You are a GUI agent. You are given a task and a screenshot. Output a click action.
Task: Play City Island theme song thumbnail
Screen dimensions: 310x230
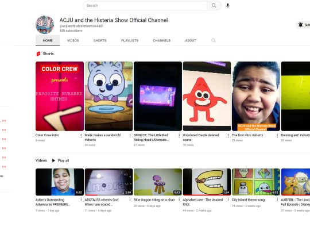(x=256, y=182)
